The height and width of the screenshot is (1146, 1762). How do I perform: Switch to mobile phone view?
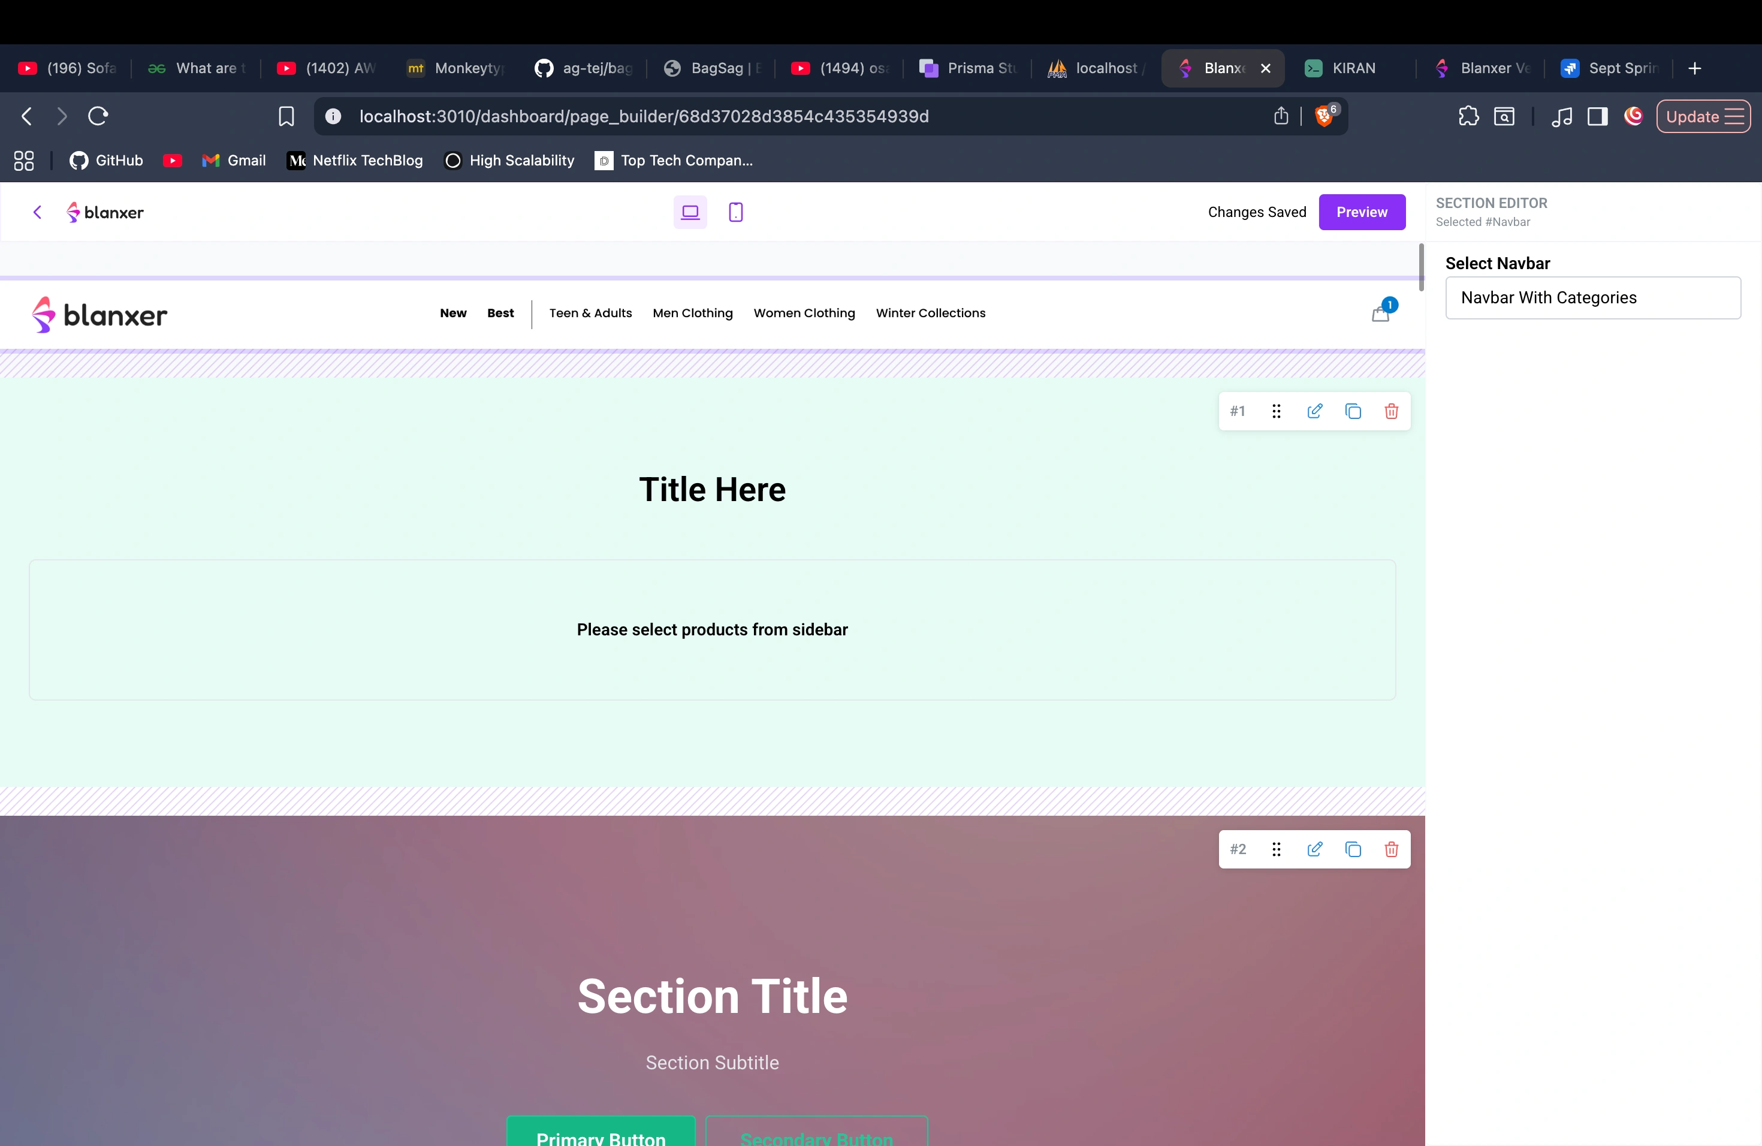(x=735, y=212)
